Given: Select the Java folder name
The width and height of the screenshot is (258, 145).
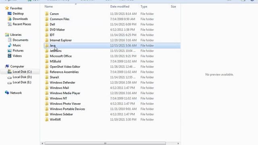Looking at the screenshot, I should pyautogui.click(x=53, y=46).
